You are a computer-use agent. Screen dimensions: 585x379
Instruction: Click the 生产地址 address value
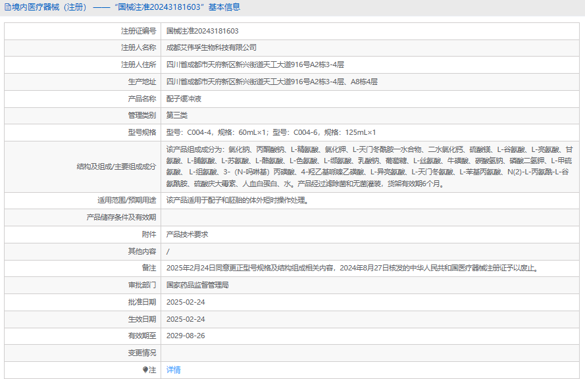(272, 82)
